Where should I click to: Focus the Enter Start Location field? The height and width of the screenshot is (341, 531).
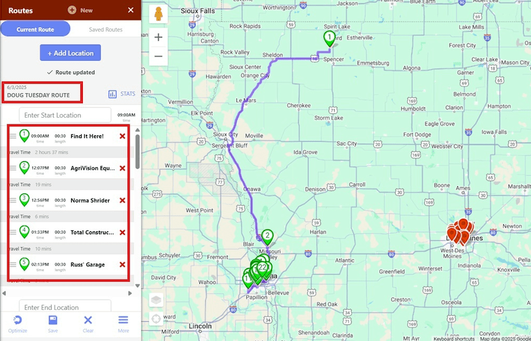click(65, 115)
